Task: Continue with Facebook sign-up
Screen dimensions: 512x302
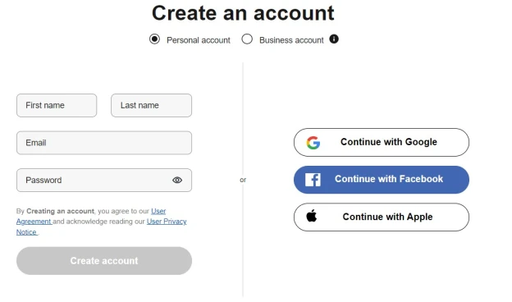Action: pos(382,180)
